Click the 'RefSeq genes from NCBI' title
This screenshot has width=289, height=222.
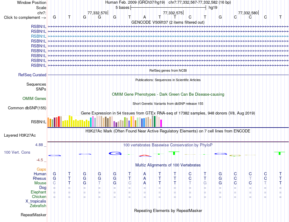(x=168, y=71)
